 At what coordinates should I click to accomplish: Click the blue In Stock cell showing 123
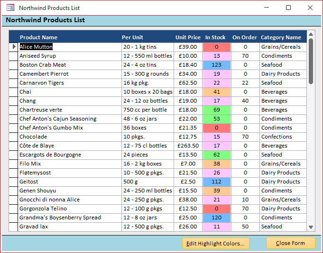click(x=216, y=65)
